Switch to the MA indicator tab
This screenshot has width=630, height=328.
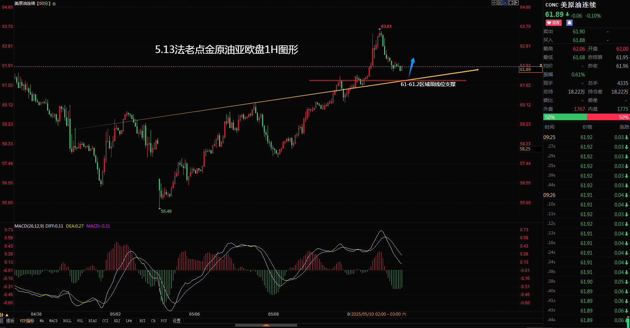pyautogui.click(x=42, y=321)
